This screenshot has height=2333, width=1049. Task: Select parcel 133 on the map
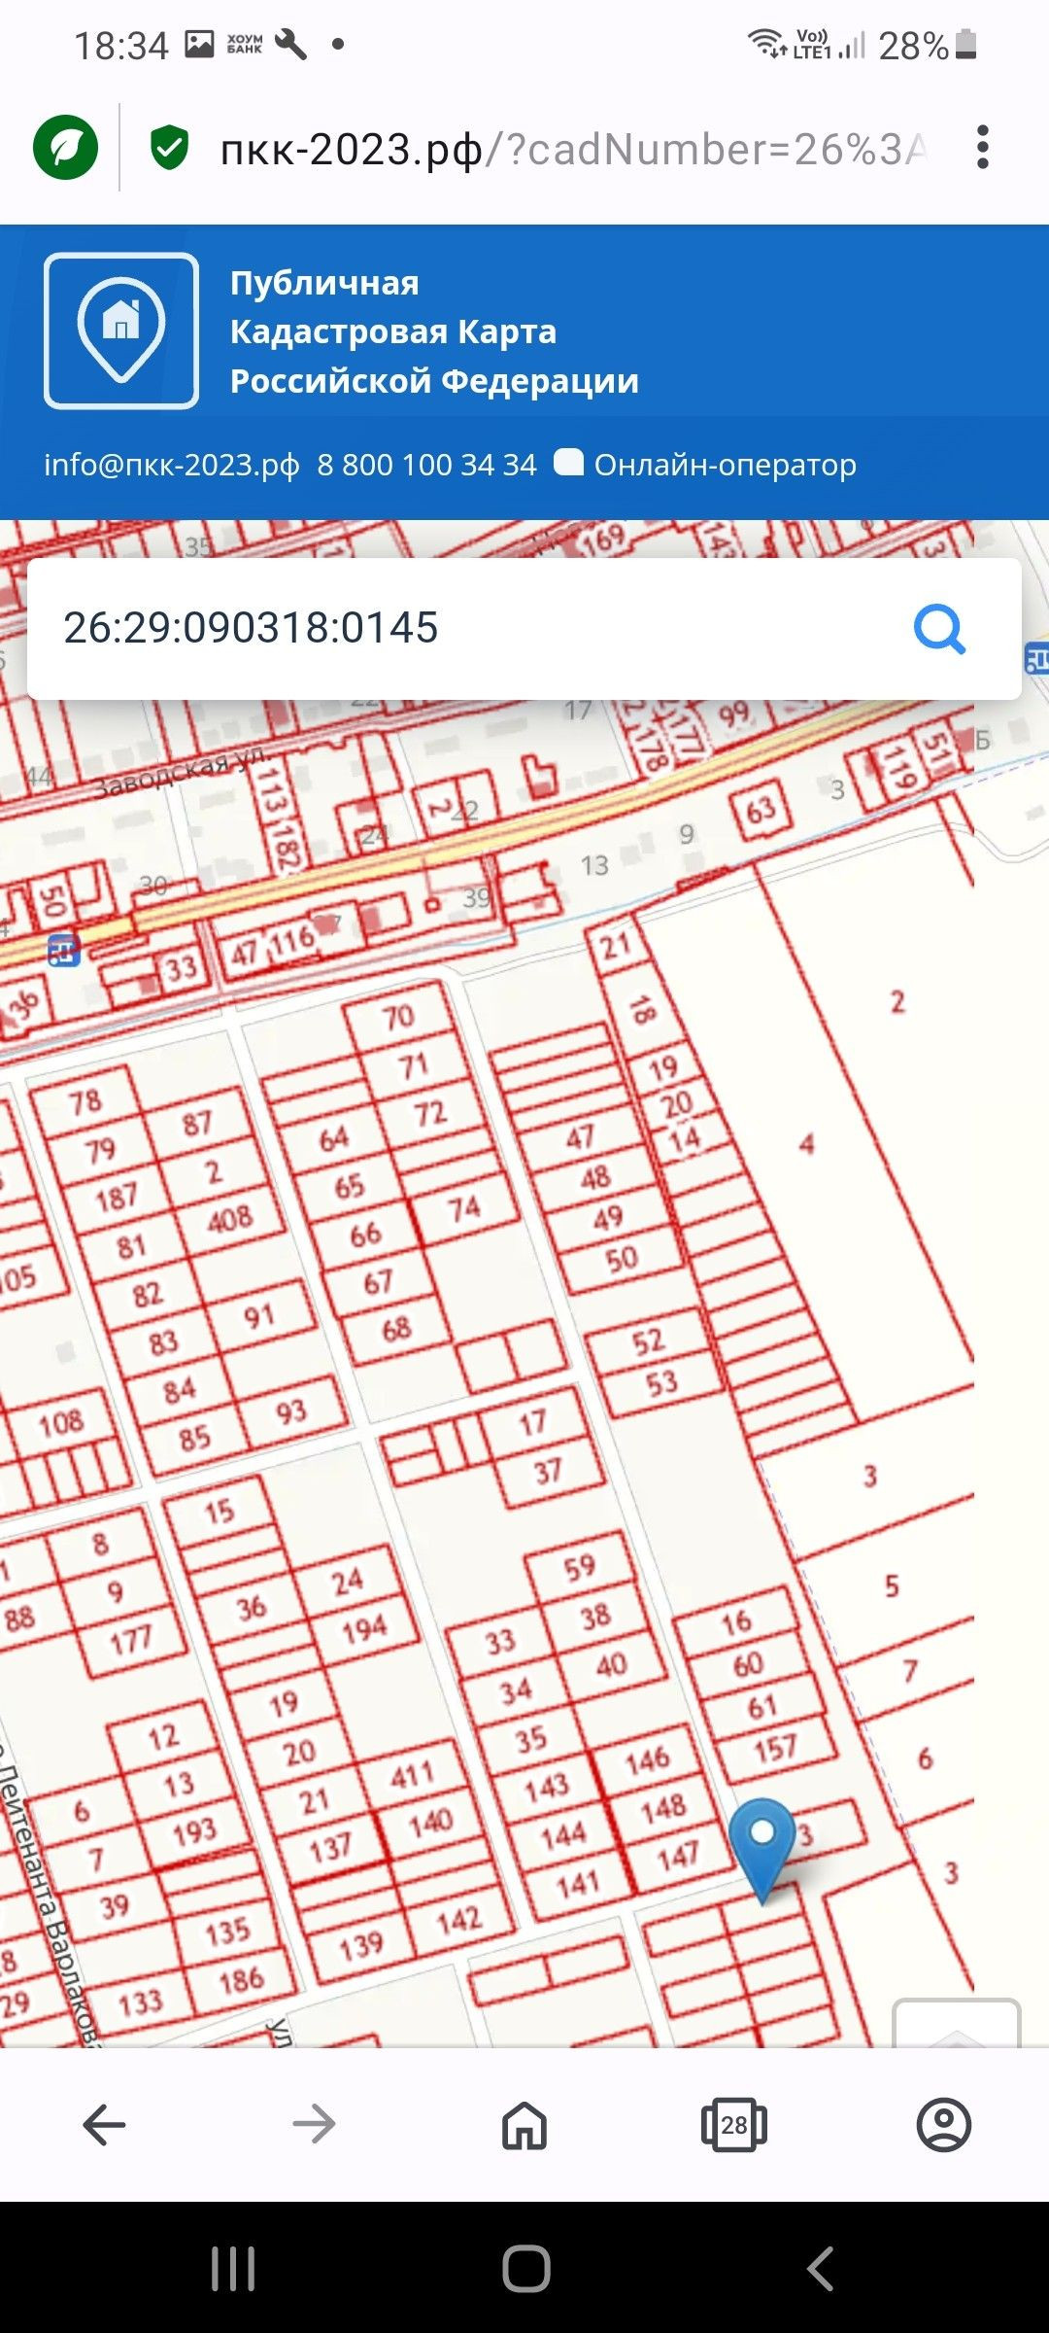point(140,2002)
